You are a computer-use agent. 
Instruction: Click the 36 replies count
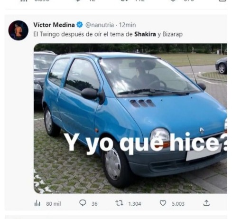(x=94, y=204)
